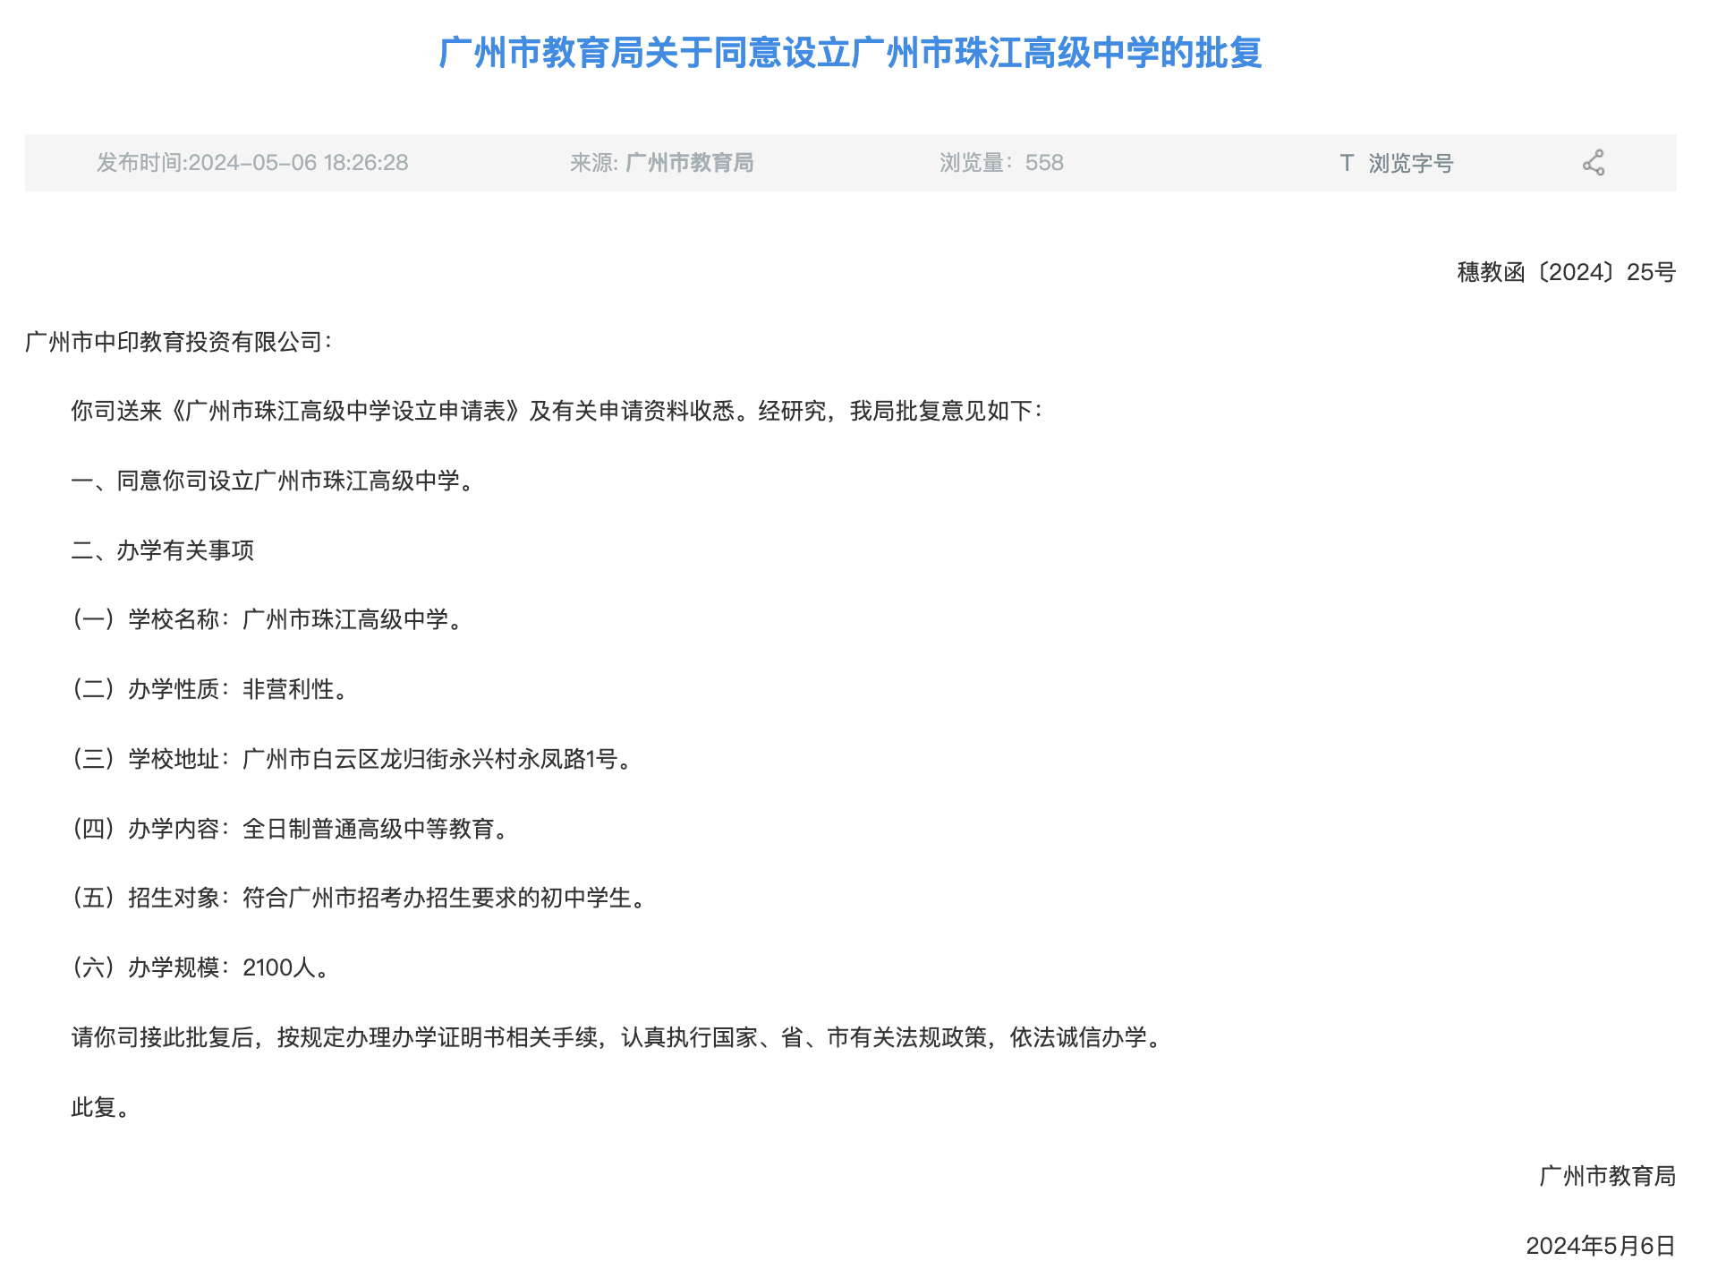The width and height of the screenshot is (1709, 1278).
Task: Click paragraph beginning 你司送来
Action: tap(557, 411)
